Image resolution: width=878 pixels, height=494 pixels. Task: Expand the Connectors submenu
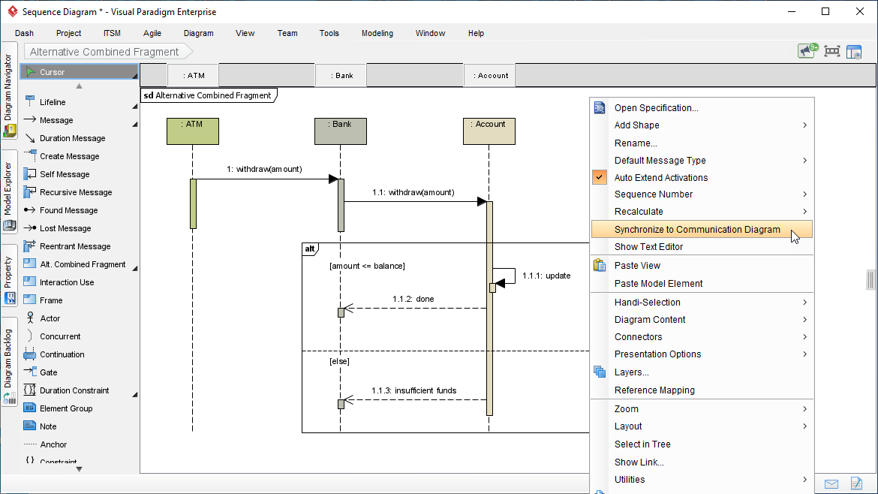tap(702, 336)
